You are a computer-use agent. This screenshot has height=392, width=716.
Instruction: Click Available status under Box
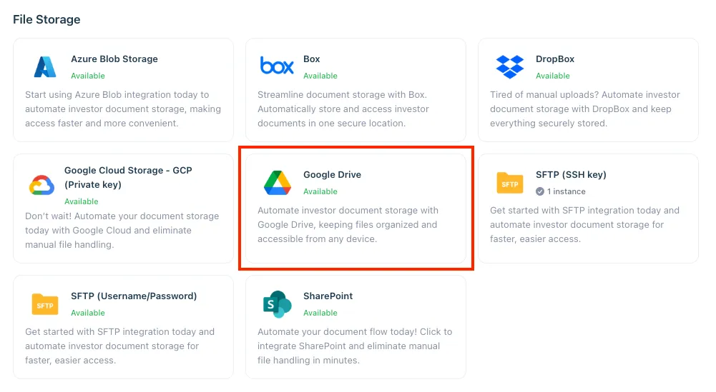tap(320, 76)
